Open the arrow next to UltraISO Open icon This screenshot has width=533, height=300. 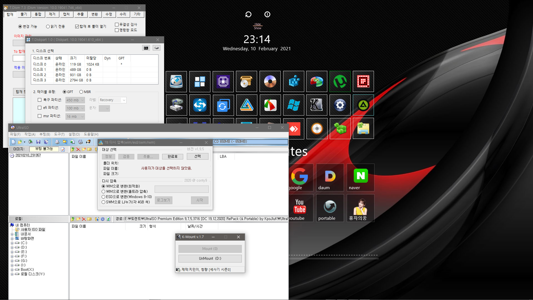[24, 142]
